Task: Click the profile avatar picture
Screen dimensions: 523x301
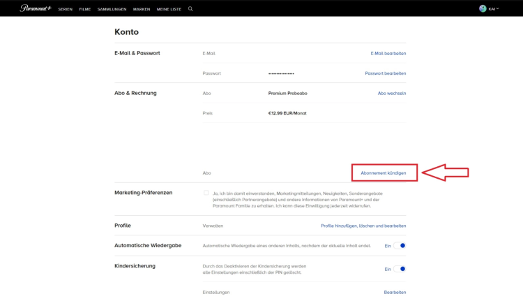Action: point(483,8)
